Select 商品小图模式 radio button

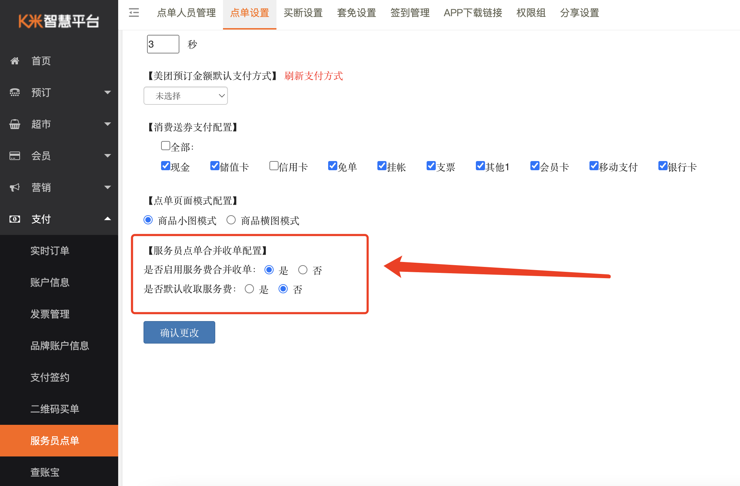pos(148,220)
